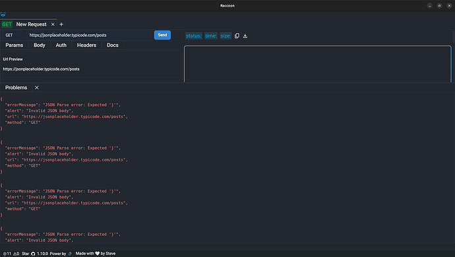Click the warning count icon in status bar
Viewport: 455px width, 257px height.
pyautogui.click(x=15, y=254)
